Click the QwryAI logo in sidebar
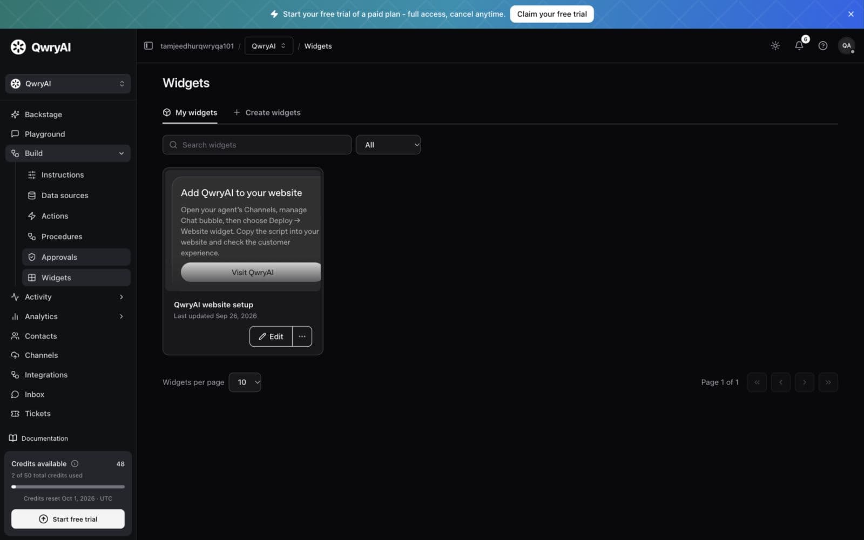The height and width of the screenshot is (540, 864). coord(40,47)
